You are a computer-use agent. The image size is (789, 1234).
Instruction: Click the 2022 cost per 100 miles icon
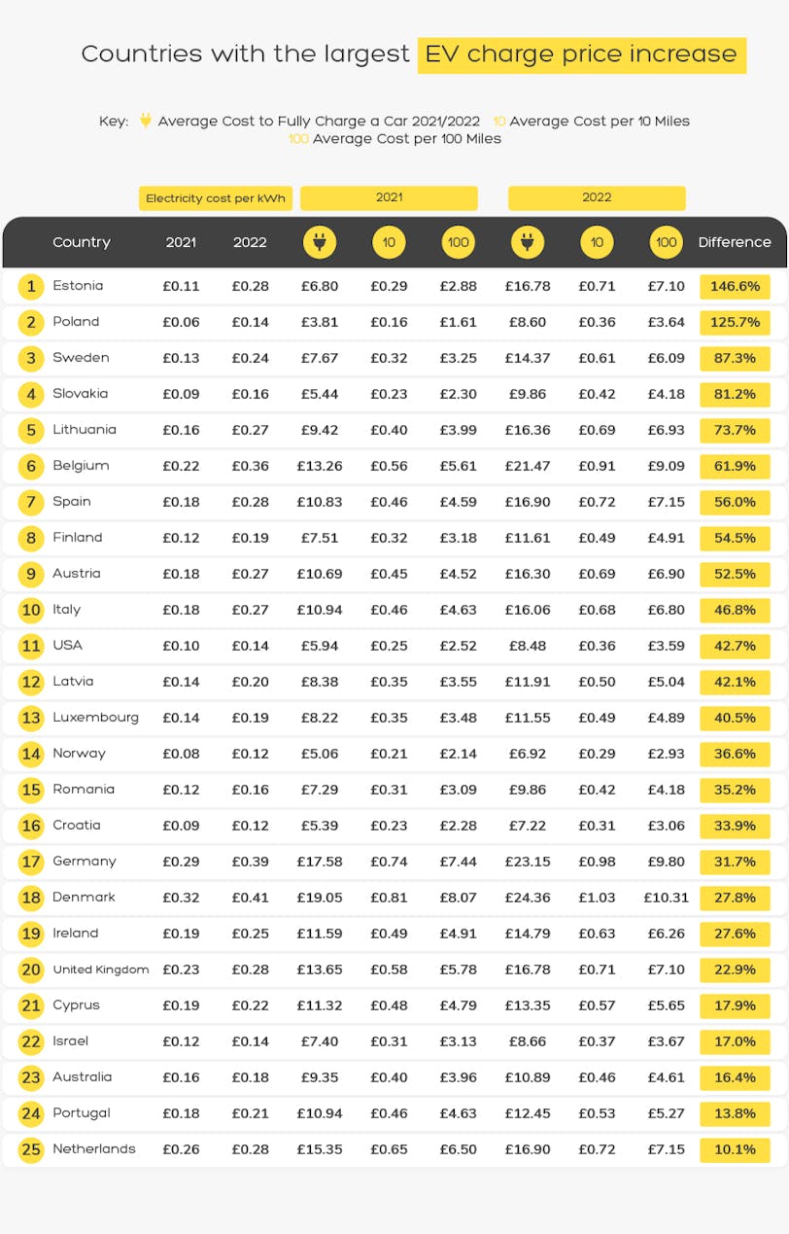666,242
